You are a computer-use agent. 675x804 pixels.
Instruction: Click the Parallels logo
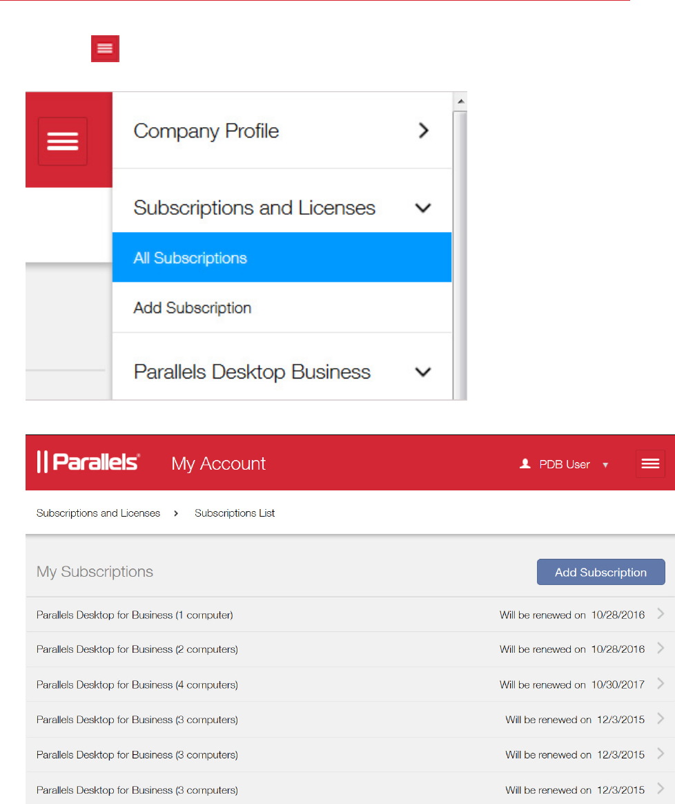[x=88, y=463]
